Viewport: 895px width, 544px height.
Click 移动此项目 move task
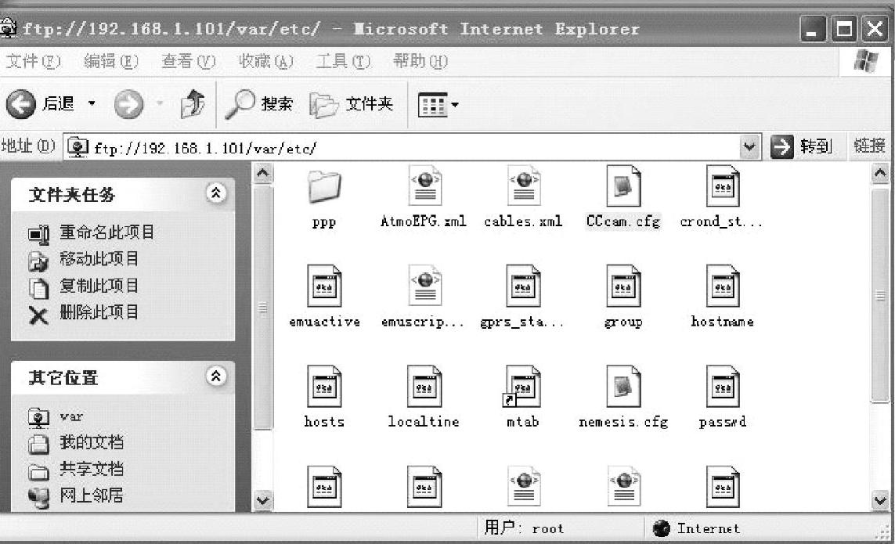tap(83, 259)
